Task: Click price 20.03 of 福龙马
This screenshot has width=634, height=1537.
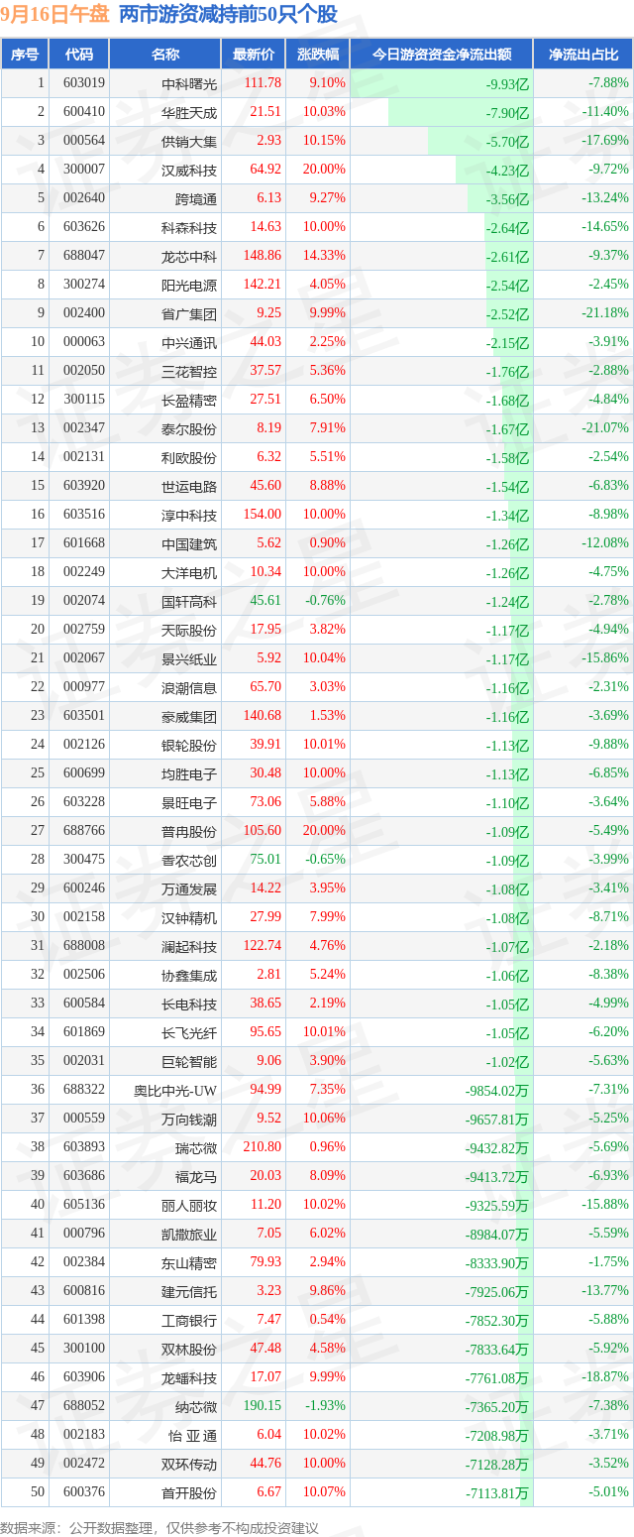Action: click(265, 1176)
